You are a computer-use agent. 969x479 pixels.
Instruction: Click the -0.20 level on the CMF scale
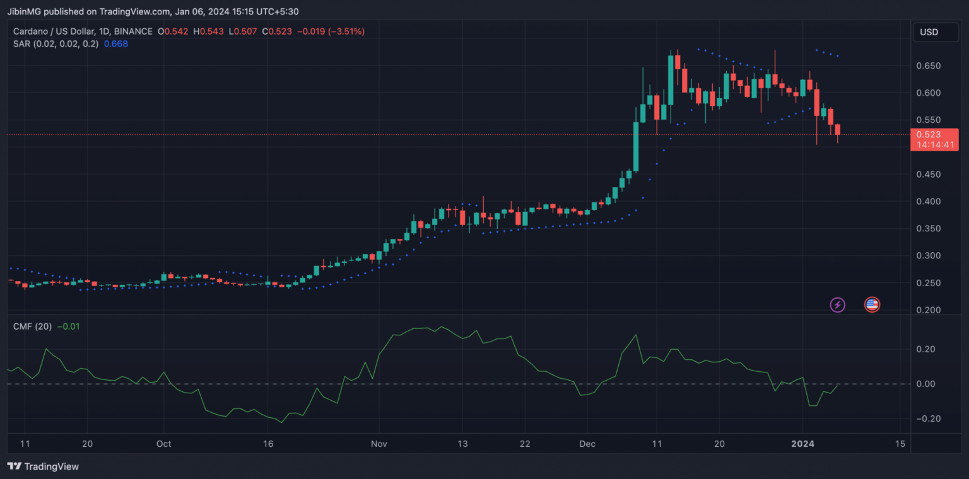pyautogui.click(x=929, y=418)
